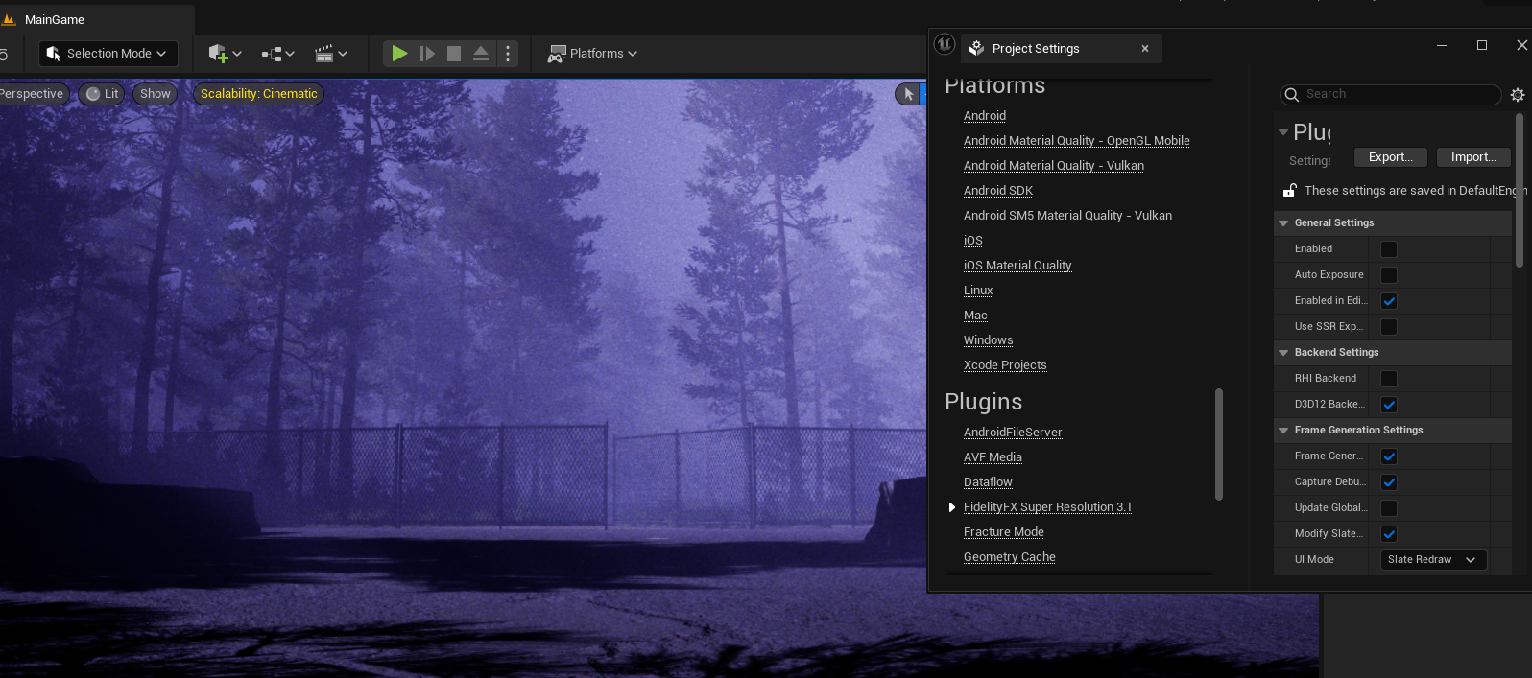This screenshot has width=1532, height=678.
Task: Click the details panel vertical scrollbar
Action: coord(1520,190)
